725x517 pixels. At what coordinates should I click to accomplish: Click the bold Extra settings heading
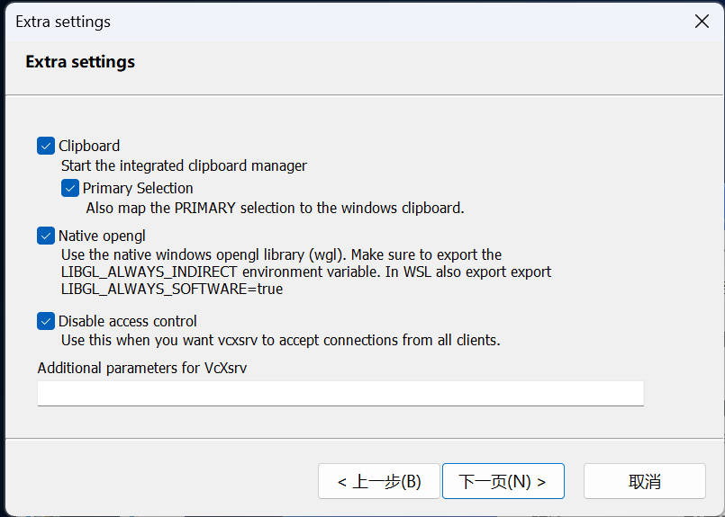(x=80, y=62)
